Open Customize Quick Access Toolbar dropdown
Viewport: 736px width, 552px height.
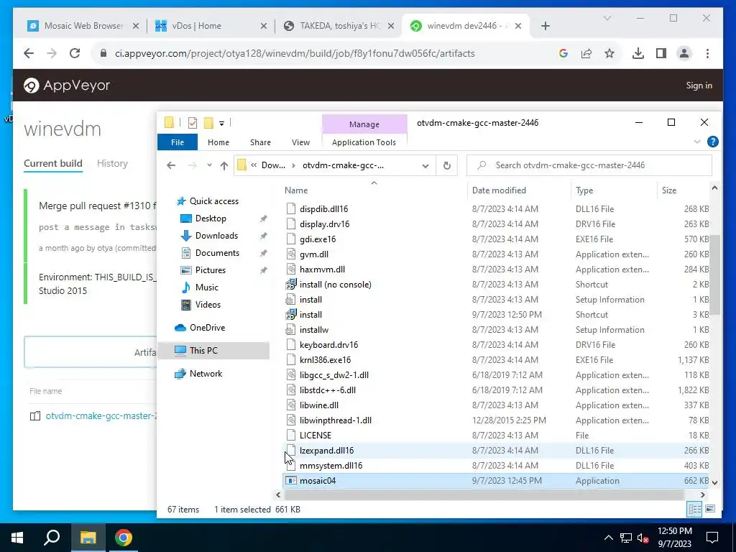click(221, 124)
